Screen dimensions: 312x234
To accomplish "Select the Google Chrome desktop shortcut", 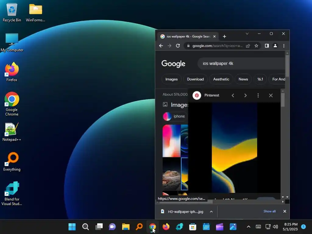I will (12, 104).
